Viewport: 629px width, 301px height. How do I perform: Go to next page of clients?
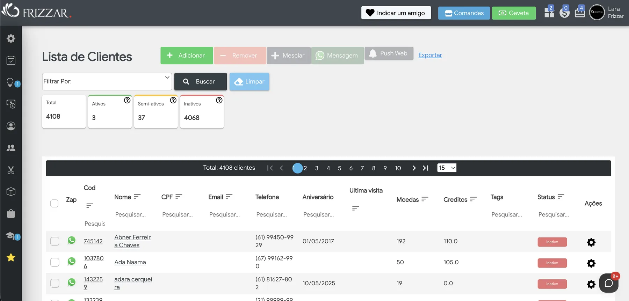pos(414,168)
